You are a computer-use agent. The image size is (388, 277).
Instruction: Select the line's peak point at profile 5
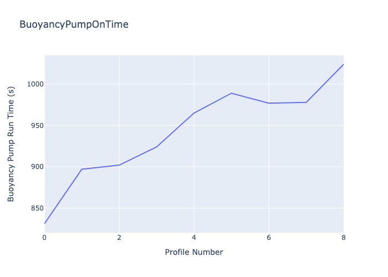(x=231, y=93)
